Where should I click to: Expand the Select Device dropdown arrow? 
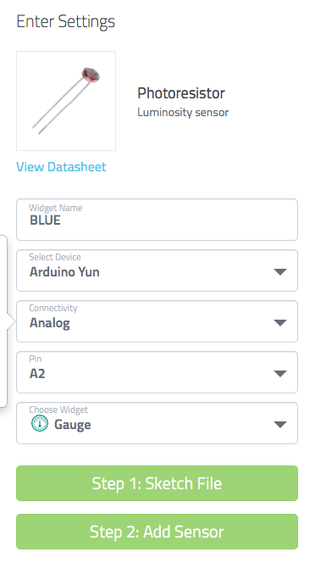280,272
